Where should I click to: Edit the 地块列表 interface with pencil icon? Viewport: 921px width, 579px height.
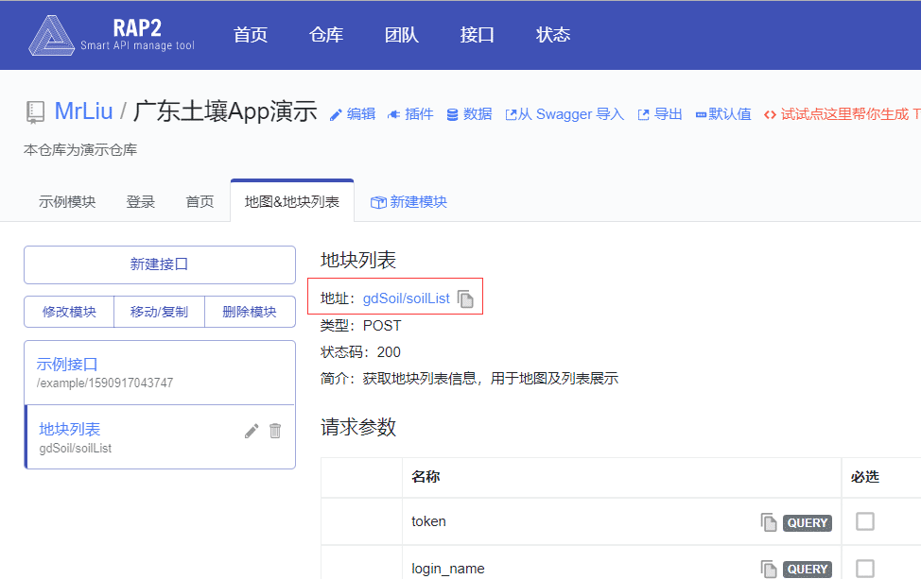pyautogui.click(x=252, y=431)
